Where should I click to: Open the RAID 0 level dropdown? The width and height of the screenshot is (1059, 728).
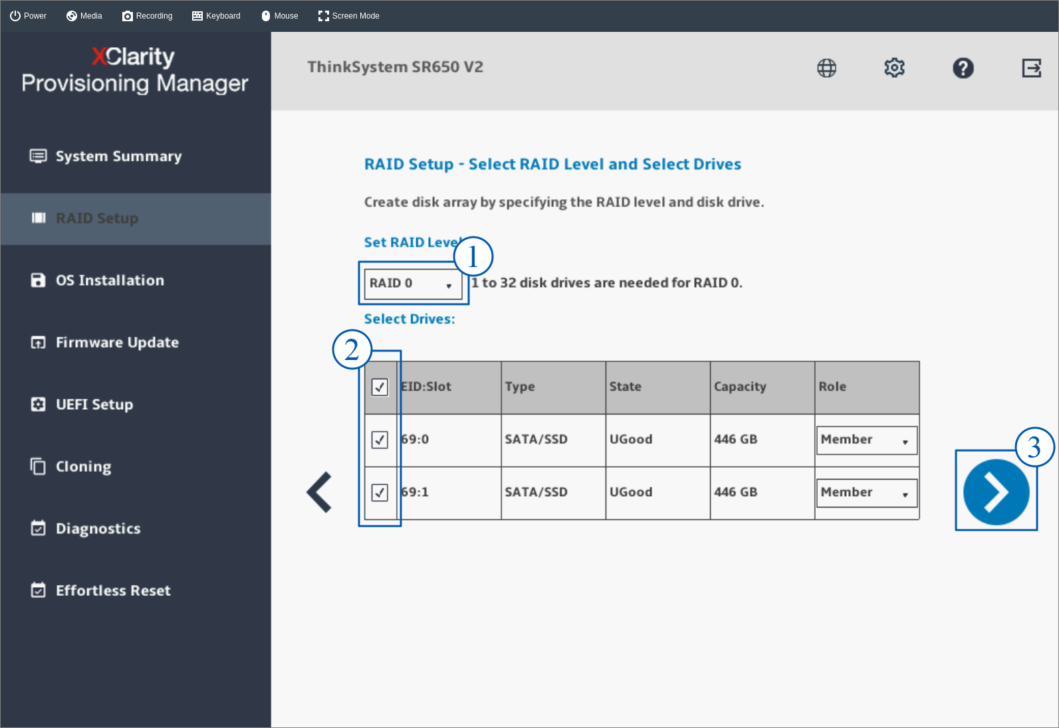(x=413, y=284)
